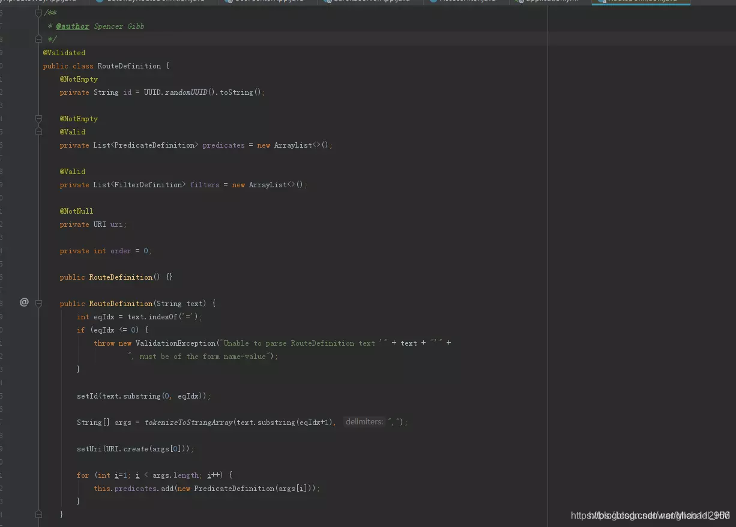Click the 'String text' constructor parameter
736x527 pixels.
pos(179,304)
